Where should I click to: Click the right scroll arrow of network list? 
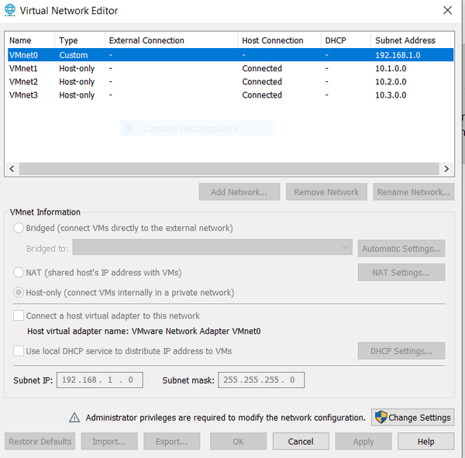tap(446, 169)
